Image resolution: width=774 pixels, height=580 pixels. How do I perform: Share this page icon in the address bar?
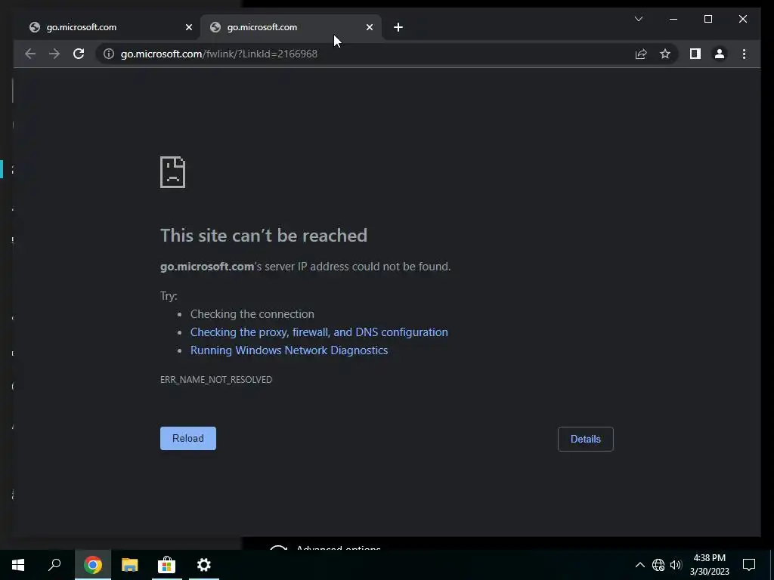pos(641,54)
